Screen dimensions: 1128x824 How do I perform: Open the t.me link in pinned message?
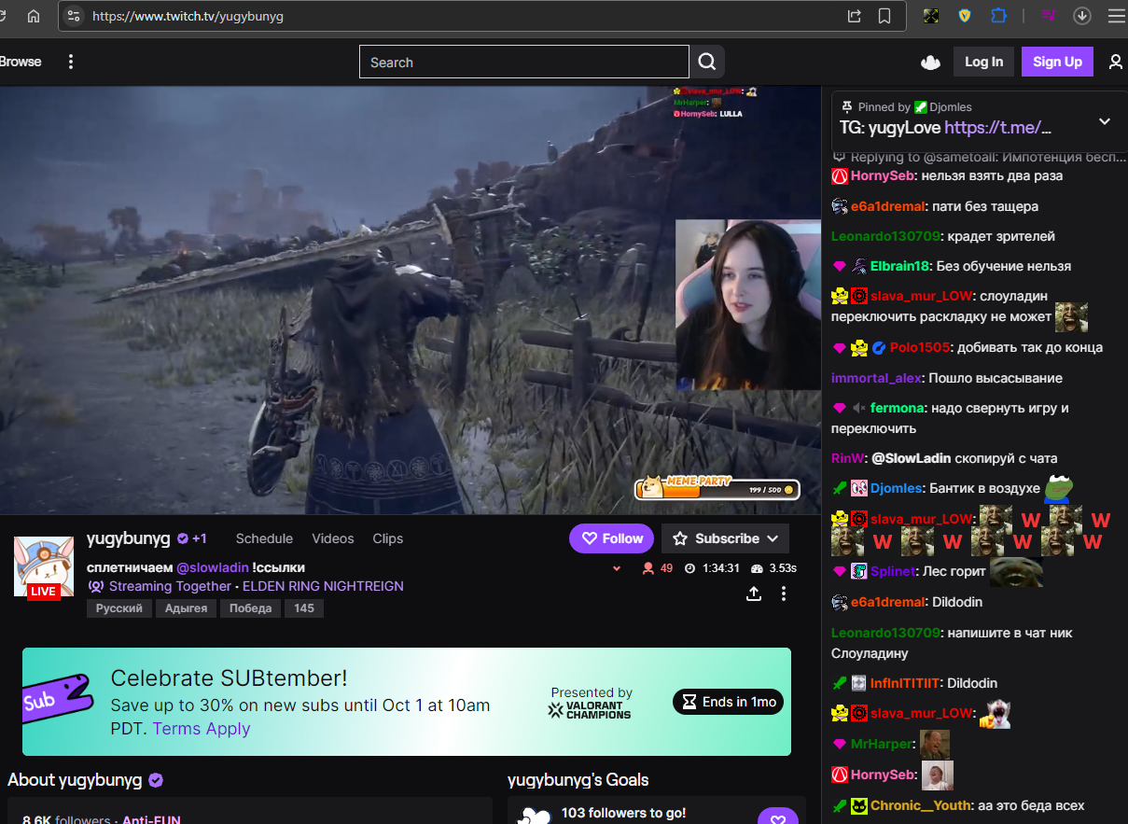[998, 128]
